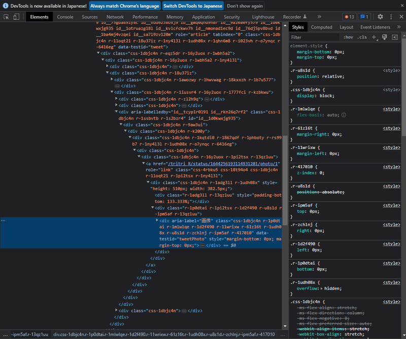Expand the r-z12h9q div node
This screenshot has width=406, height=339.
click(x=116, y=99)
